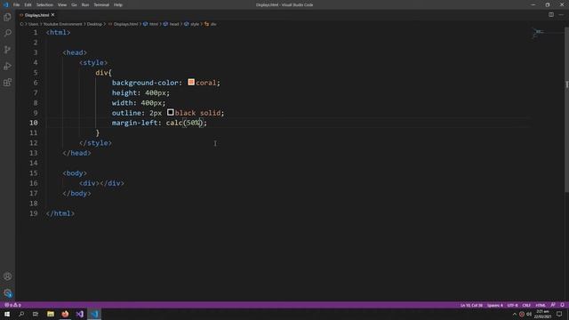Expand the html breadcrumb symbol
The width and height of the screenshot is (569, 320).
click(x=154, y=24)
